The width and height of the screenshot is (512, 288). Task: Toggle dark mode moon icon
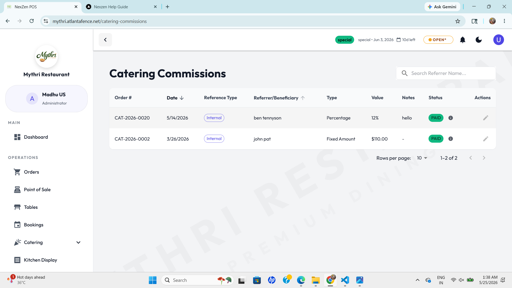pyautogui.click(x=479, y=40)
